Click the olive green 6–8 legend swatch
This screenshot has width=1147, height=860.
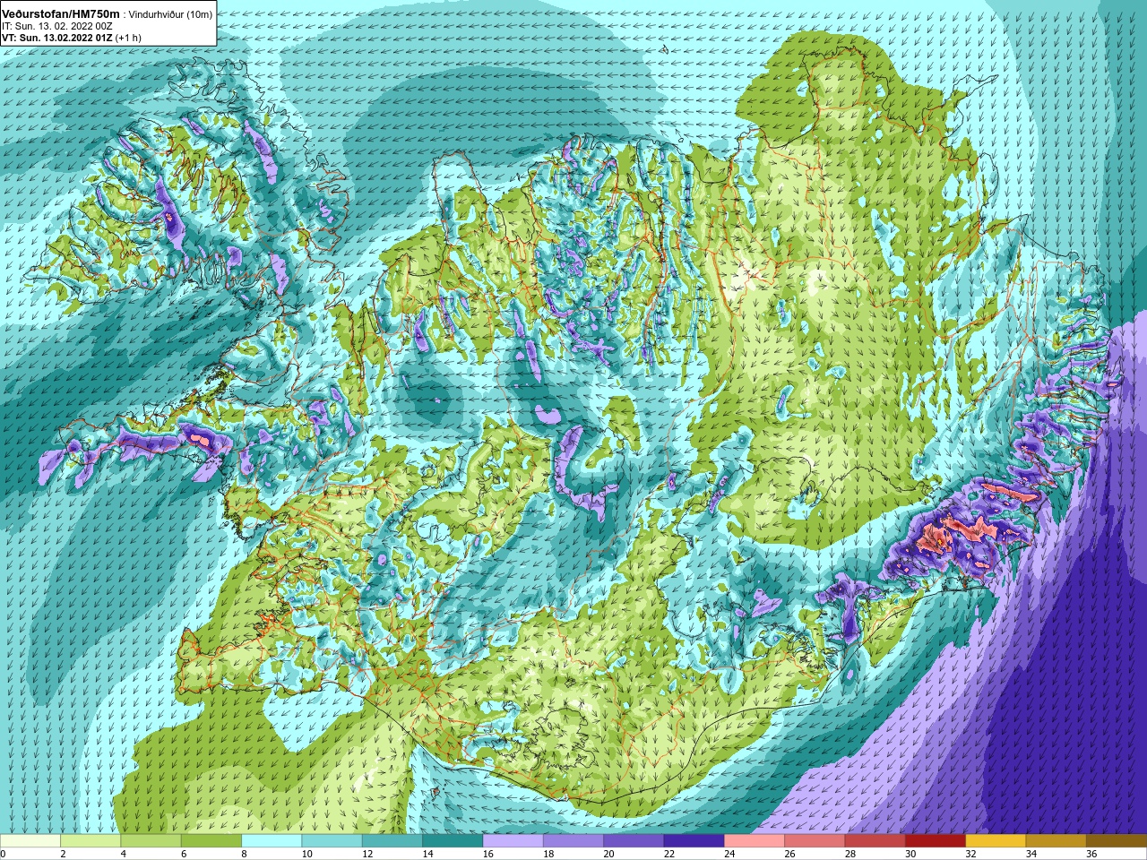(x=211, y=841)
